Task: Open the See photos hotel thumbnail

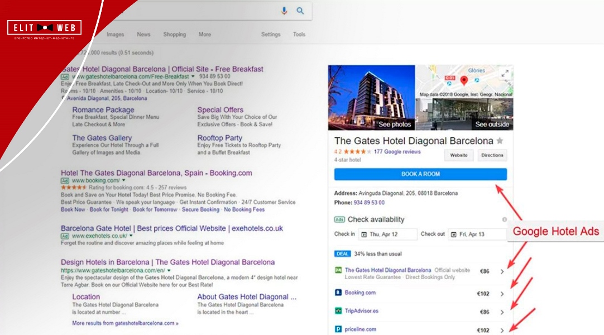Action: point(371,97)
